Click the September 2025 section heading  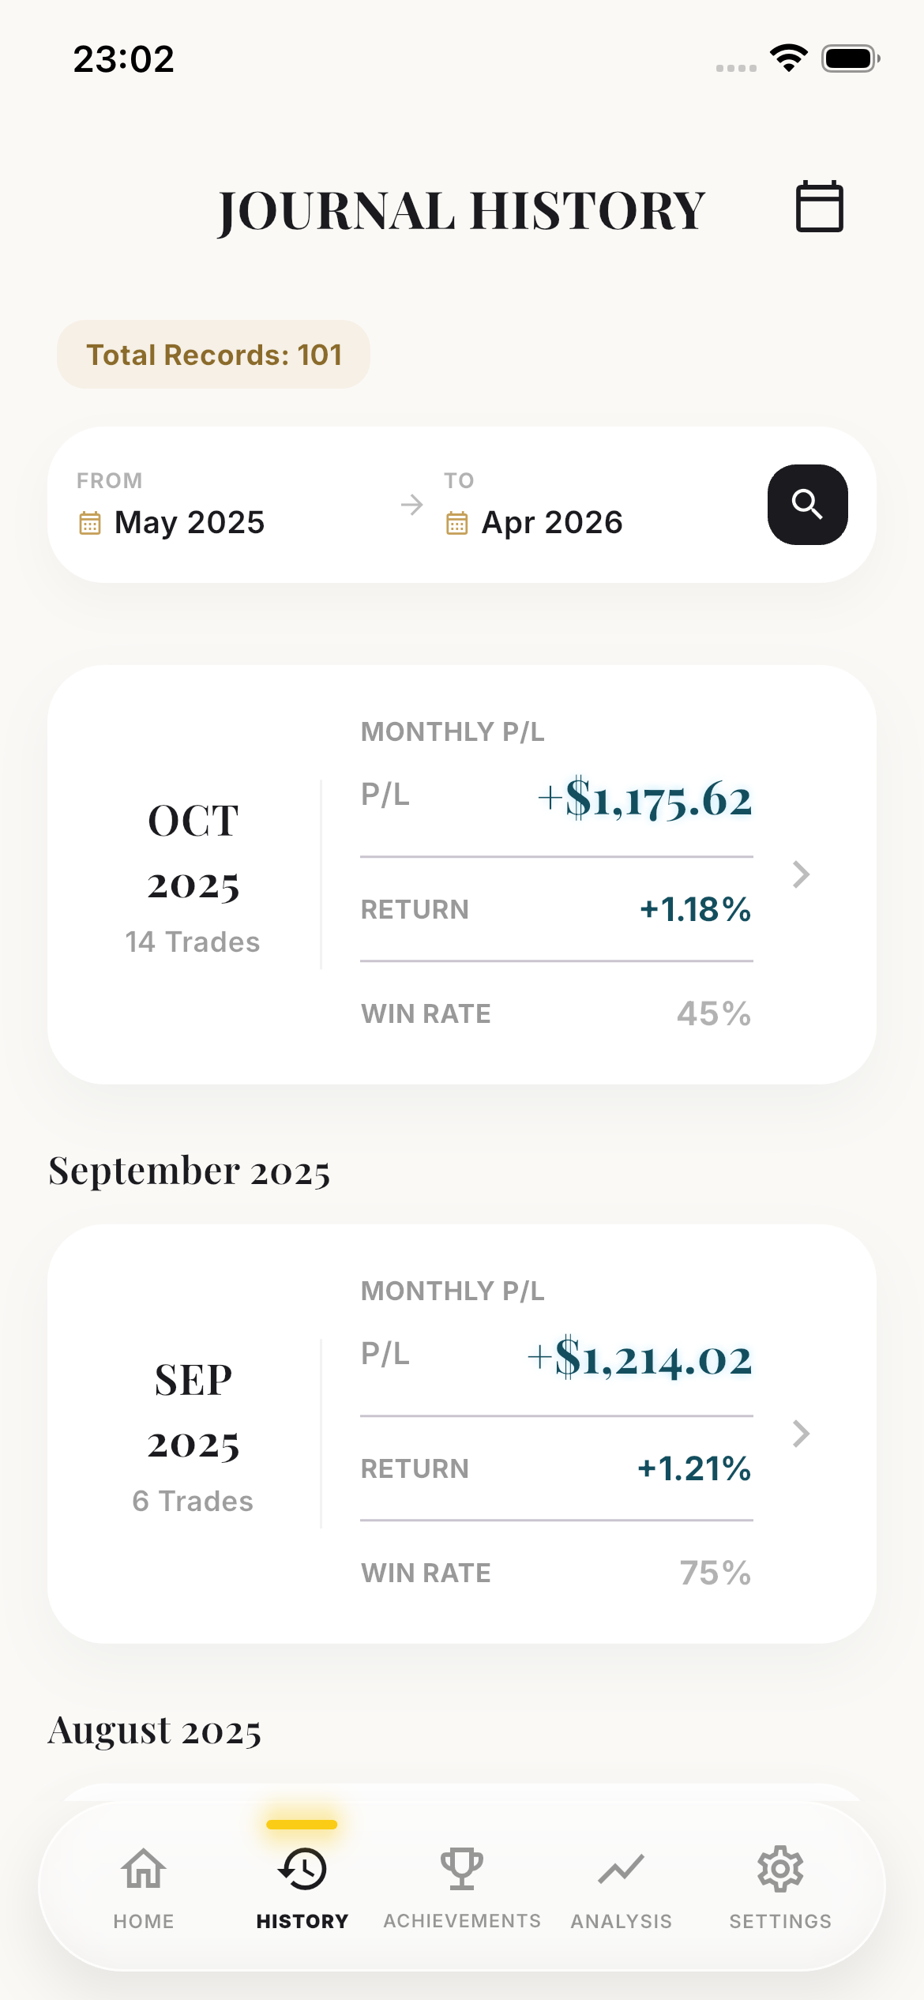coord(190,1171)
